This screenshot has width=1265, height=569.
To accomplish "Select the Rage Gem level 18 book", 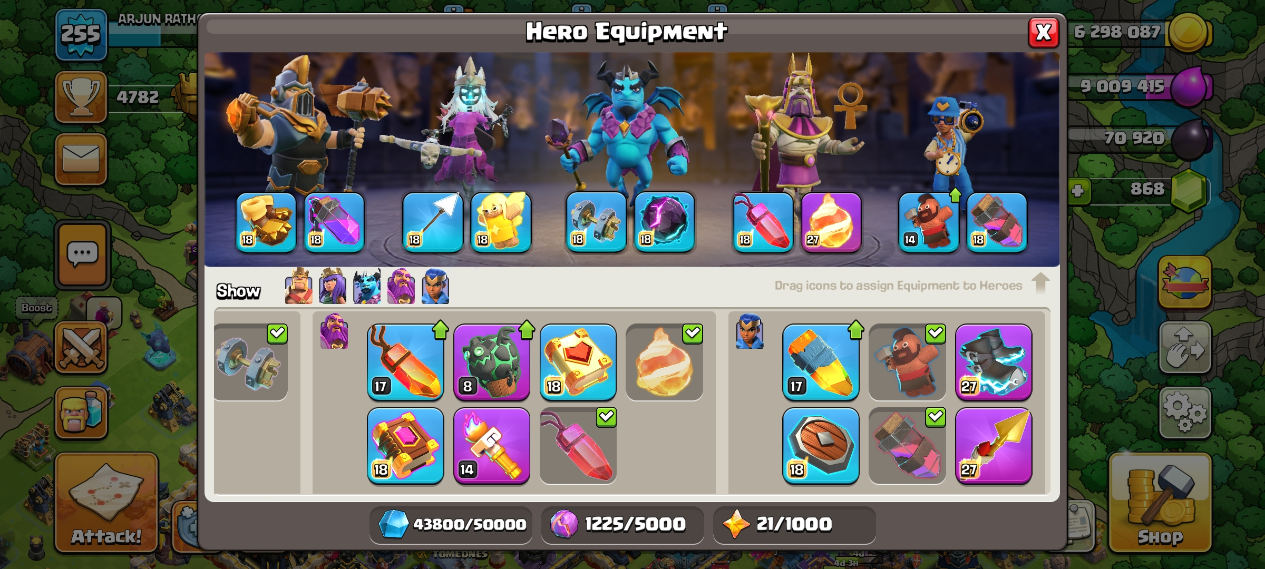I will click(x=405, y=446).
